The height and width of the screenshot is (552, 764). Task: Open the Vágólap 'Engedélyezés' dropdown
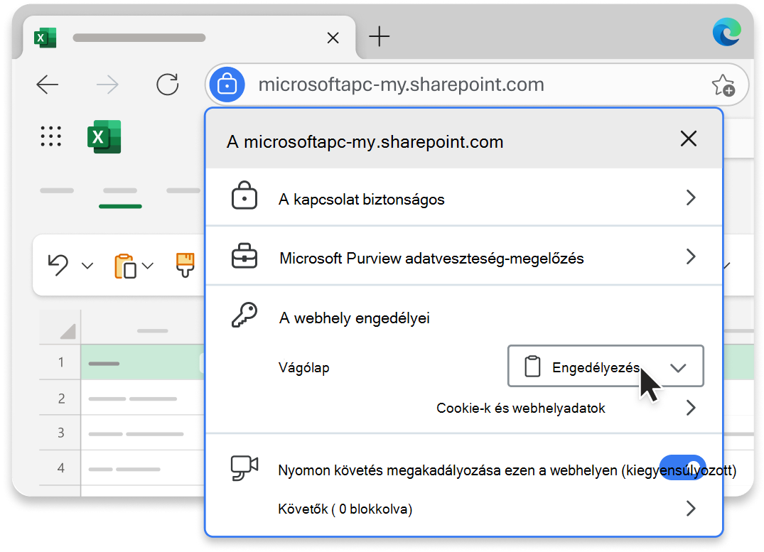(x=606, y=366)
